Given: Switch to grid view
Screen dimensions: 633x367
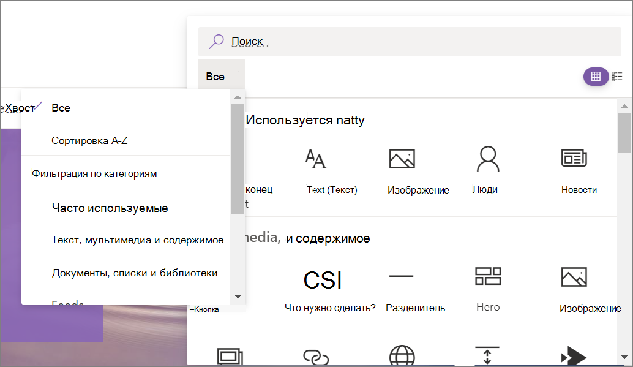Looking at the screenshot, I should click(x=596, y=77).
